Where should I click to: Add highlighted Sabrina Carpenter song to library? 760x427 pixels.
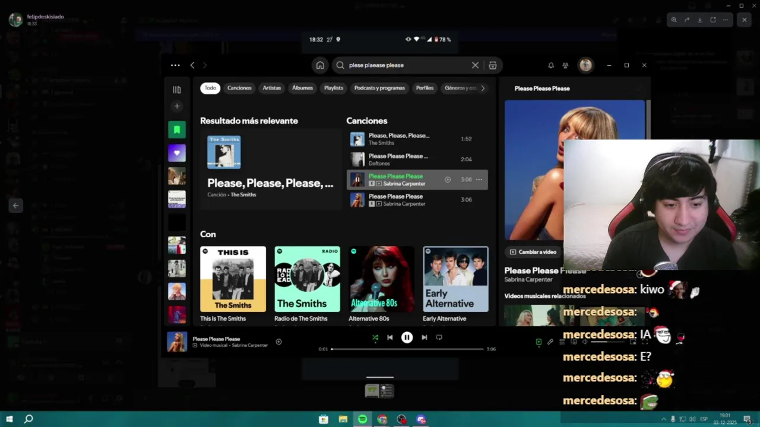click(448, 180)
